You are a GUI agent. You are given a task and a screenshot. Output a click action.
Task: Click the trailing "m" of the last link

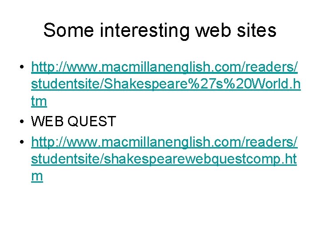[x=37, y=176]
